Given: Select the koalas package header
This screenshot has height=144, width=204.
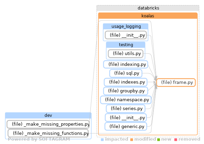Looking at the screenshot, I should [148, 16].
